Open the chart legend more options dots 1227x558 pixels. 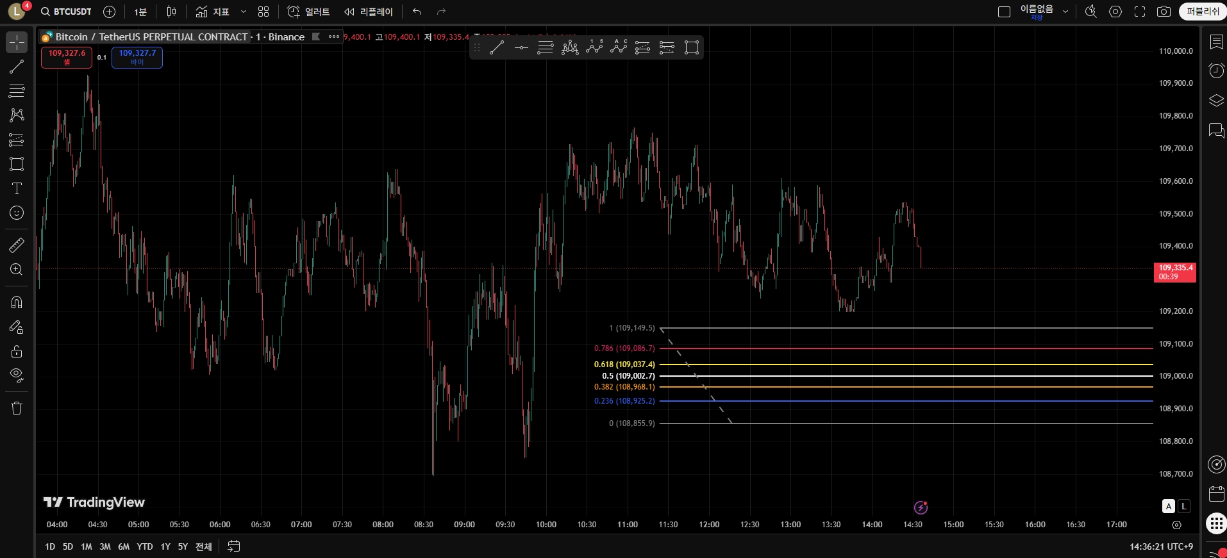pos(334,37)
